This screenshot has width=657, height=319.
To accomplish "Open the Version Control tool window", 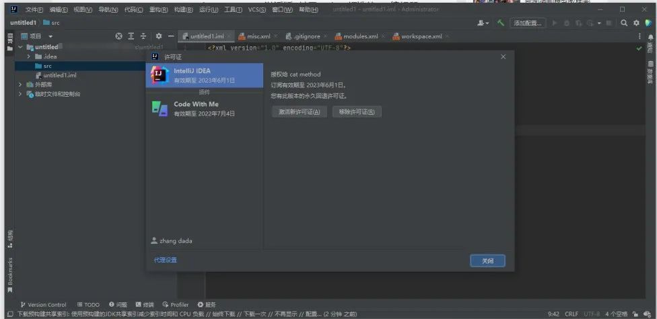I will (x=42, y=305).
